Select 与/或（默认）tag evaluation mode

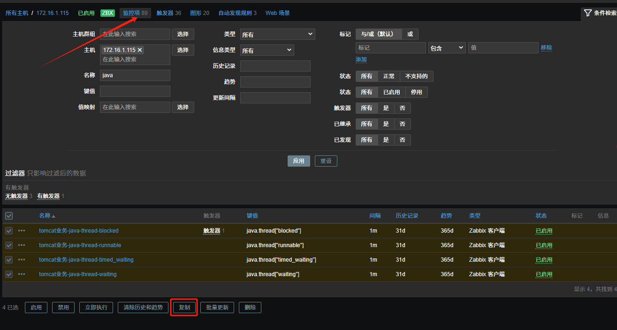[379, 34]
